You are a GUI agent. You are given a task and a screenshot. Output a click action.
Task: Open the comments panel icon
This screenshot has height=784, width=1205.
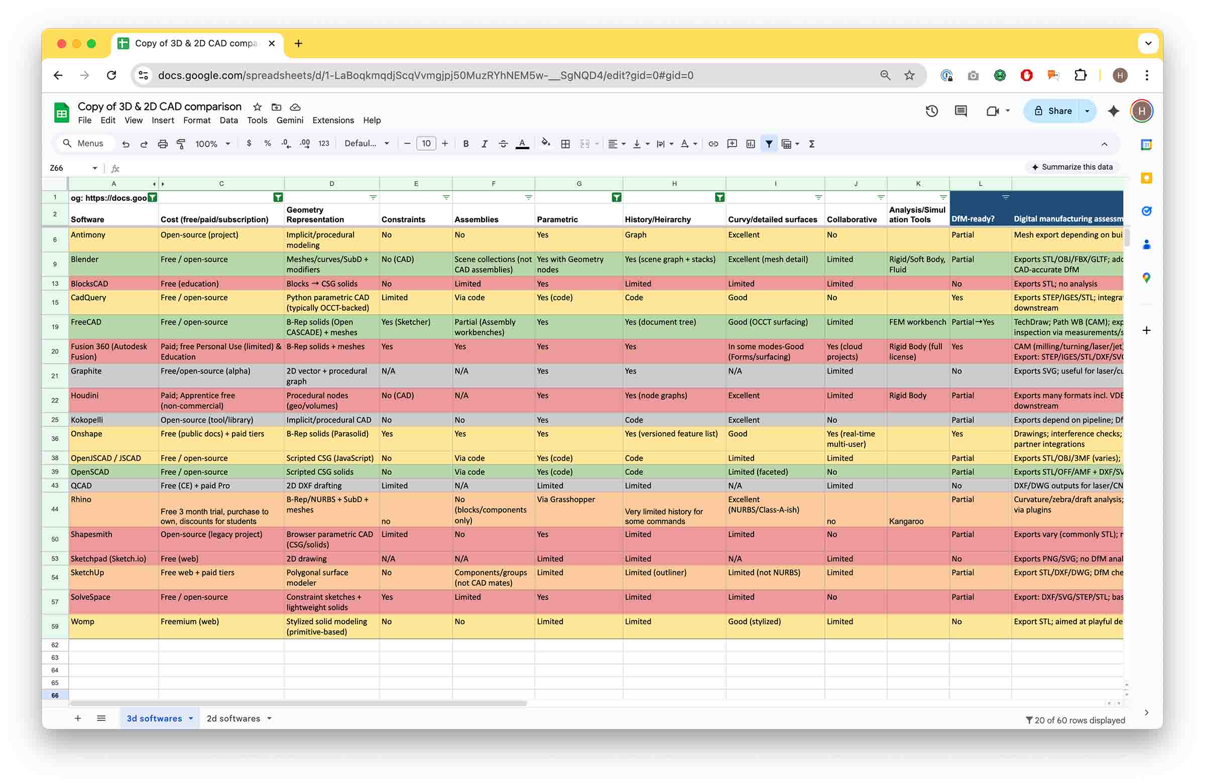pos(960,111)
